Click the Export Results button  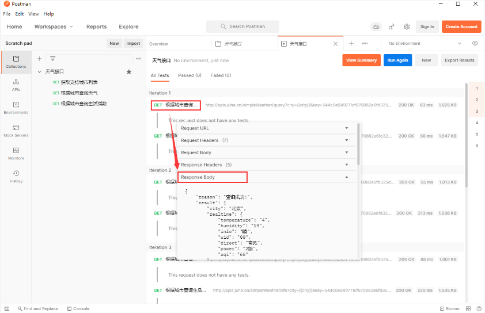pyautogui.click(x=459, y=60)
